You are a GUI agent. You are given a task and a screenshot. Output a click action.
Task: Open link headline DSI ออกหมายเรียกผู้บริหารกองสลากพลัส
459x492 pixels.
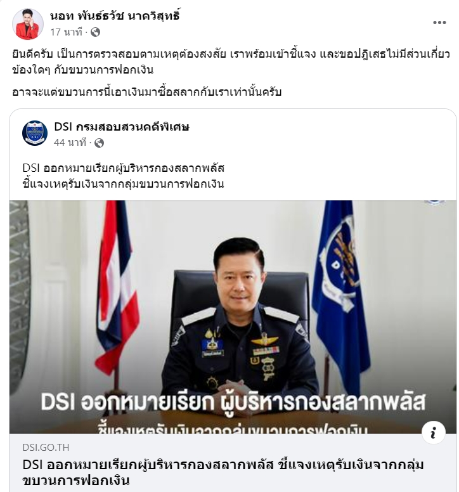click(223, 472)
